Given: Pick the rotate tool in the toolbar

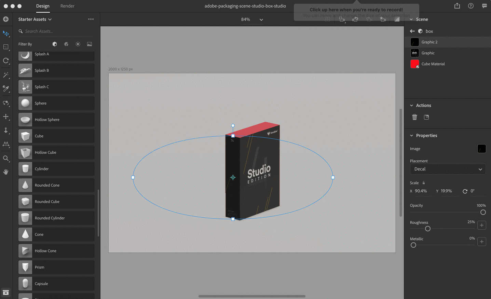Looking at the screenshot, I should [x=6, y=61].
